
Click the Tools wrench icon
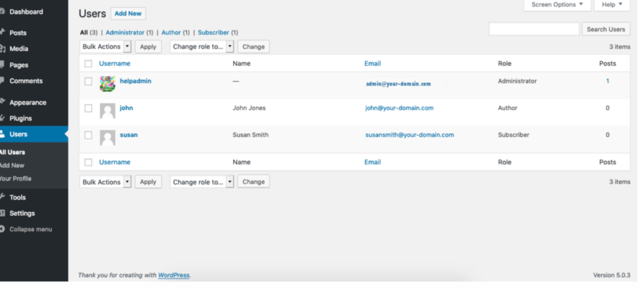tap(2, 198)
